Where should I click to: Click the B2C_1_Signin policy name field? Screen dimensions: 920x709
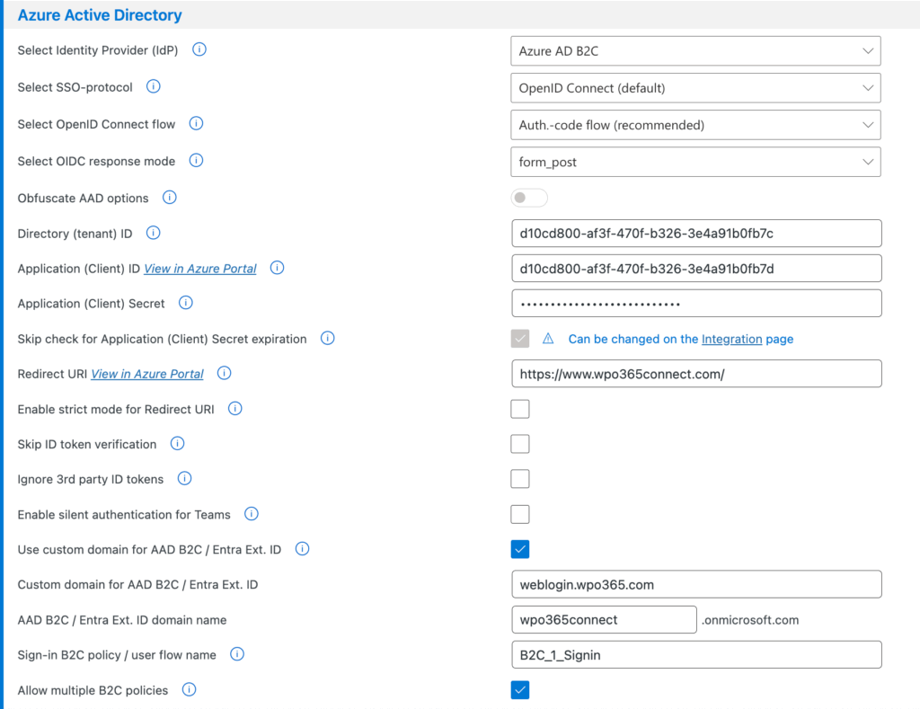click(x=696, y=655)
